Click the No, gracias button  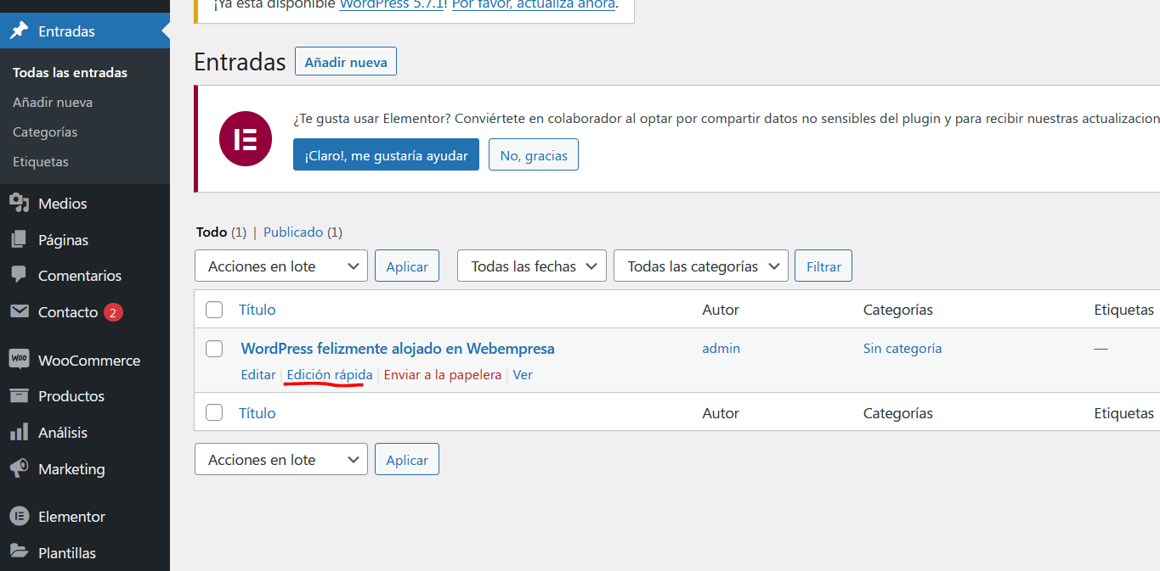coord(534,155)
